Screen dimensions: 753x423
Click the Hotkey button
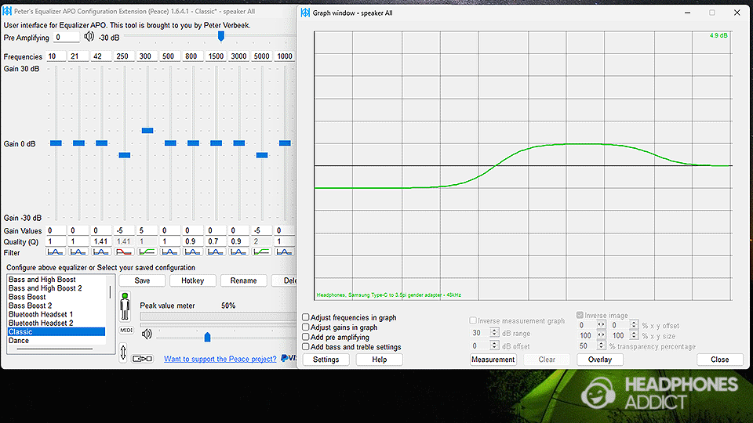tap(193, 280)
